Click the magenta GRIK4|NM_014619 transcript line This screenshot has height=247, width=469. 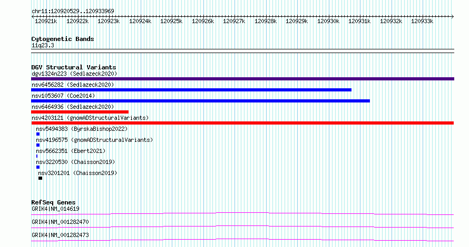242,213
